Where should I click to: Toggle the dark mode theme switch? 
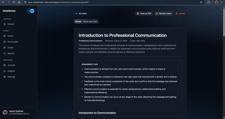[x=30, y=11]
